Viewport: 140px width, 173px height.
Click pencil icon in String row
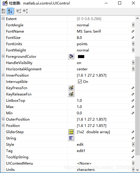(133, 138)
